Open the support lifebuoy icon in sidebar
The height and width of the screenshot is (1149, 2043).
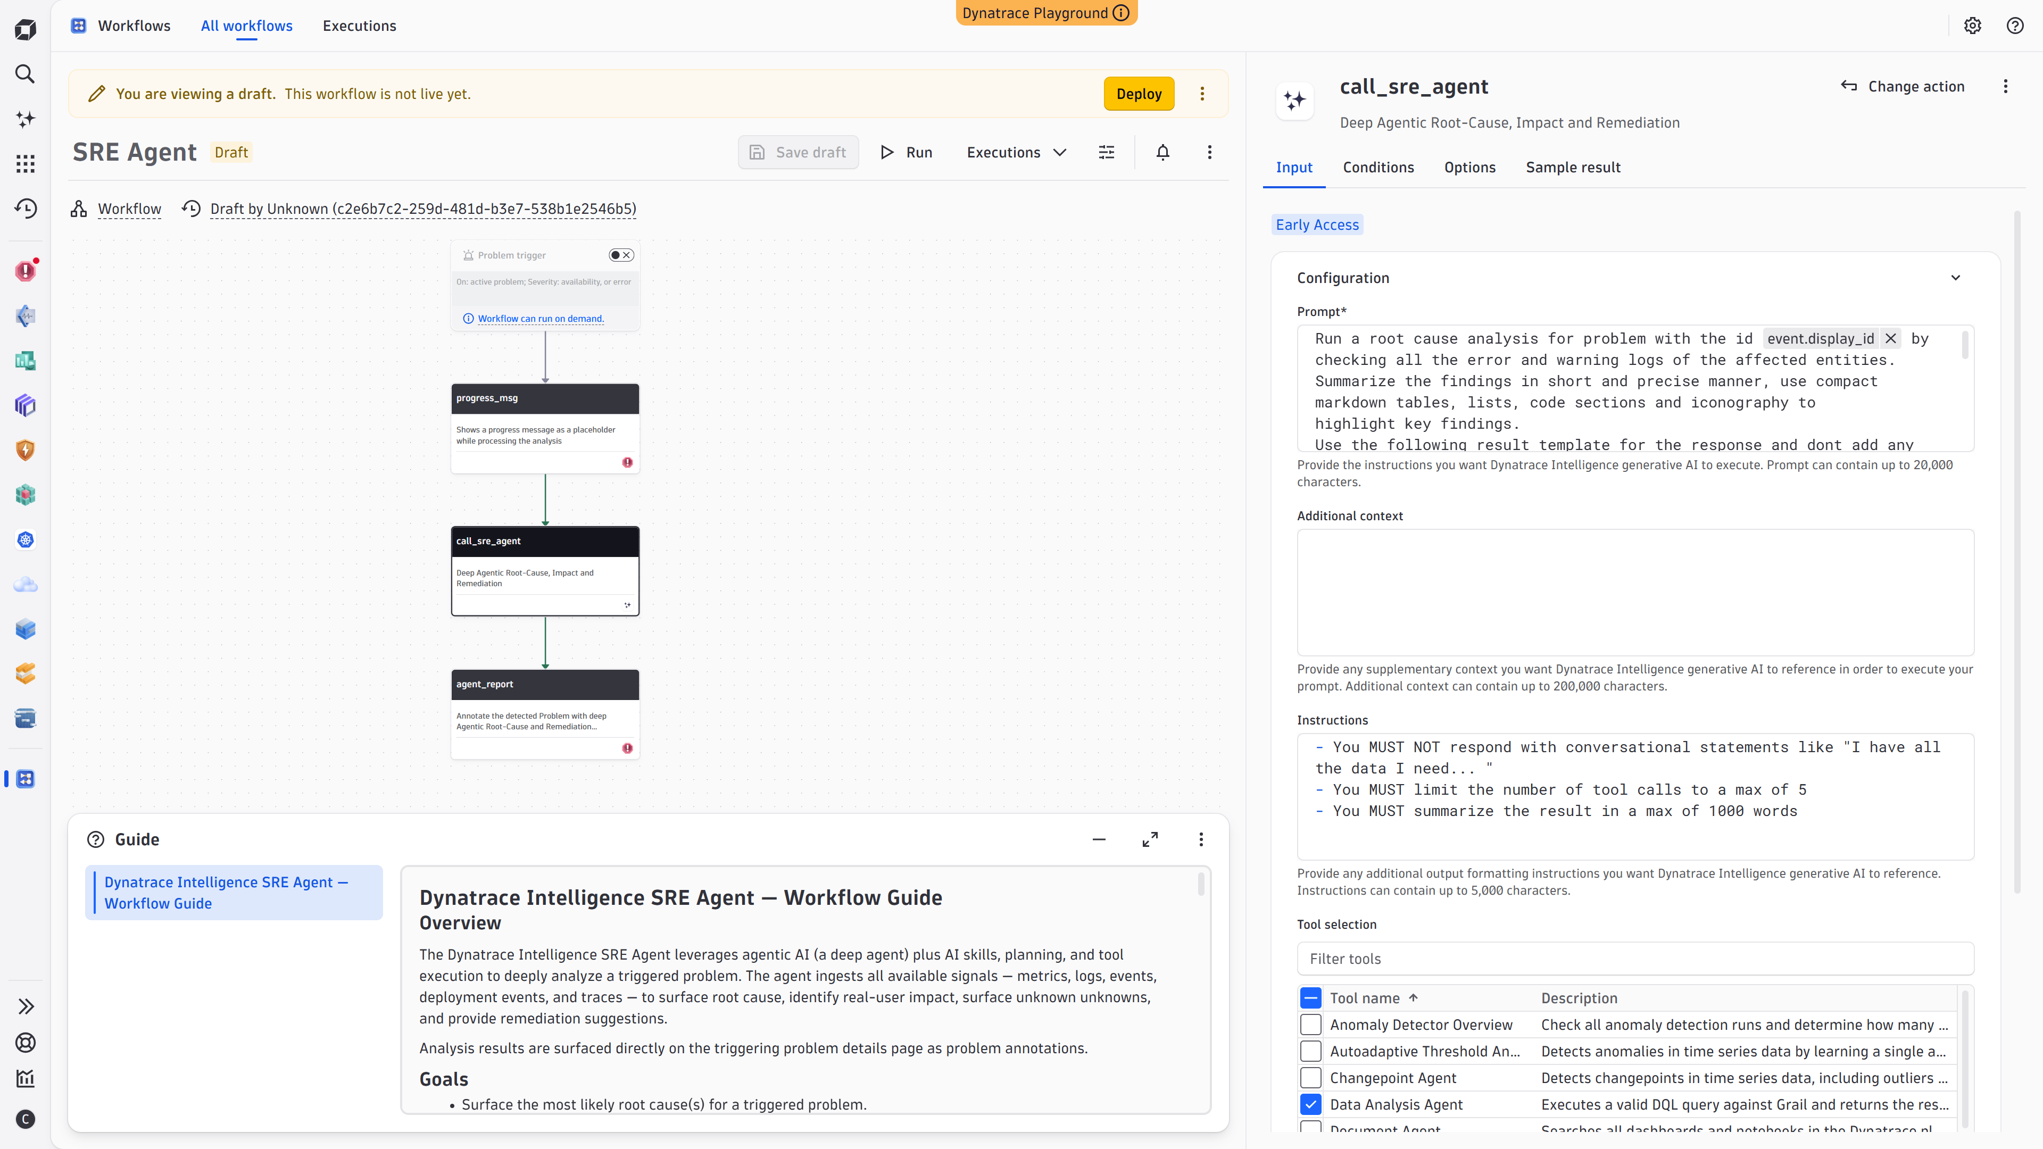tap(26, 1043)
